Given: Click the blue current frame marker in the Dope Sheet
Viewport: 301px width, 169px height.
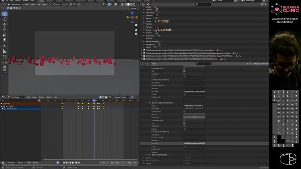Looking at the screenshot, I should [94, 100].
